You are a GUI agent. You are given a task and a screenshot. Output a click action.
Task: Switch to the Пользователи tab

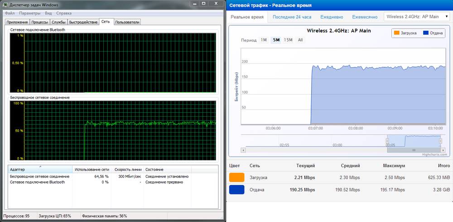[x=127, y=22]
